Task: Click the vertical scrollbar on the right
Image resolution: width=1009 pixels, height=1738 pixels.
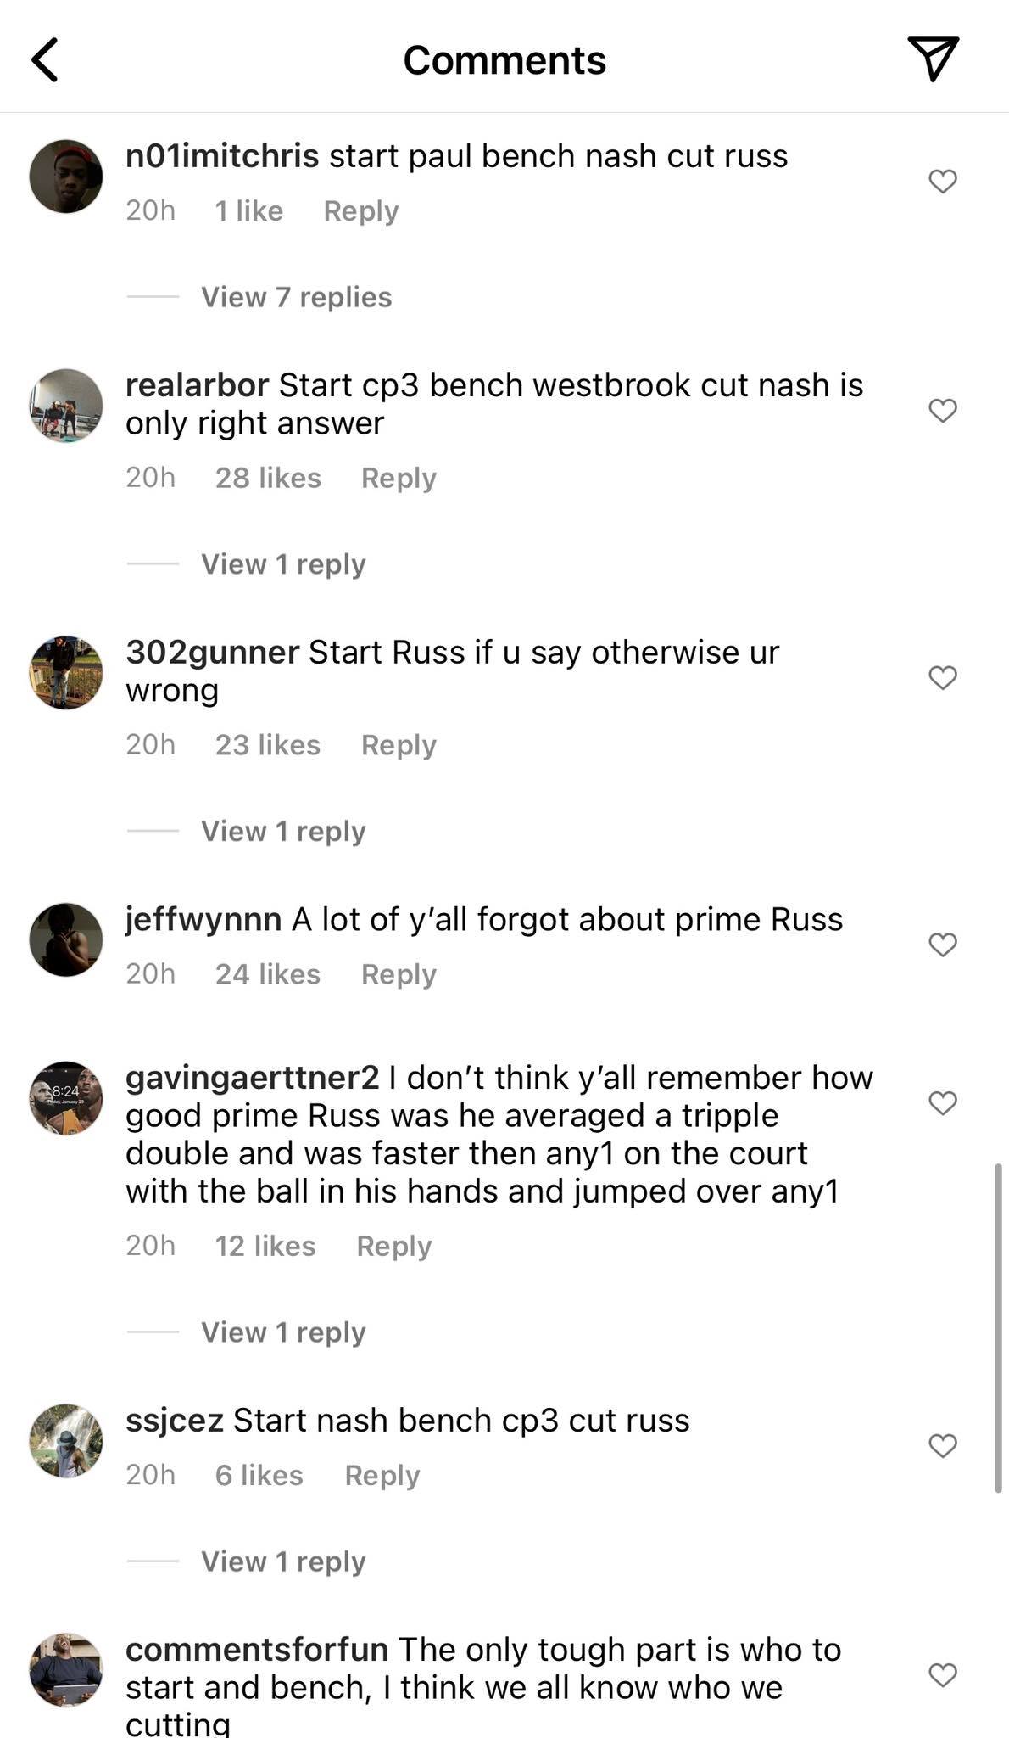Action: (998, 1328)
